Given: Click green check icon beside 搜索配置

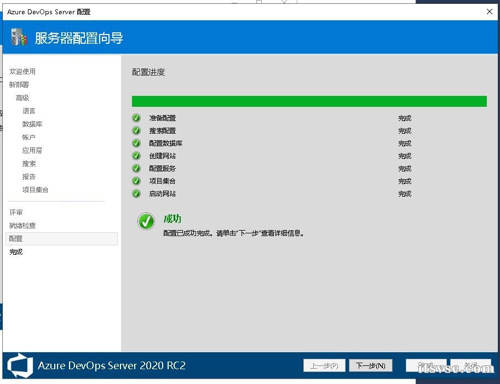Looking at the screenshot, I should [x=136, y=130].
